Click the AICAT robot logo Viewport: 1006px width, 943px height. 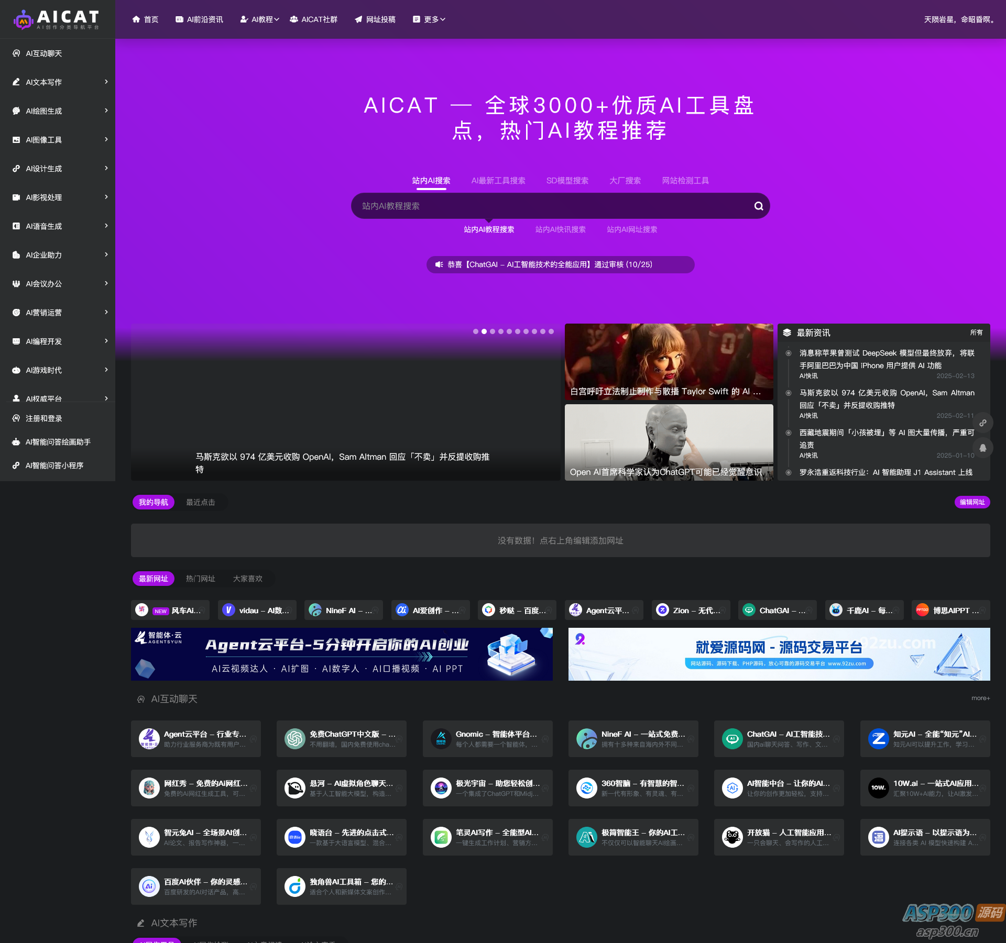23,20
